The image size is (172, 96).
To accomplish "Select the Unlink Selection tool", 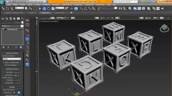I will [8, 8].
